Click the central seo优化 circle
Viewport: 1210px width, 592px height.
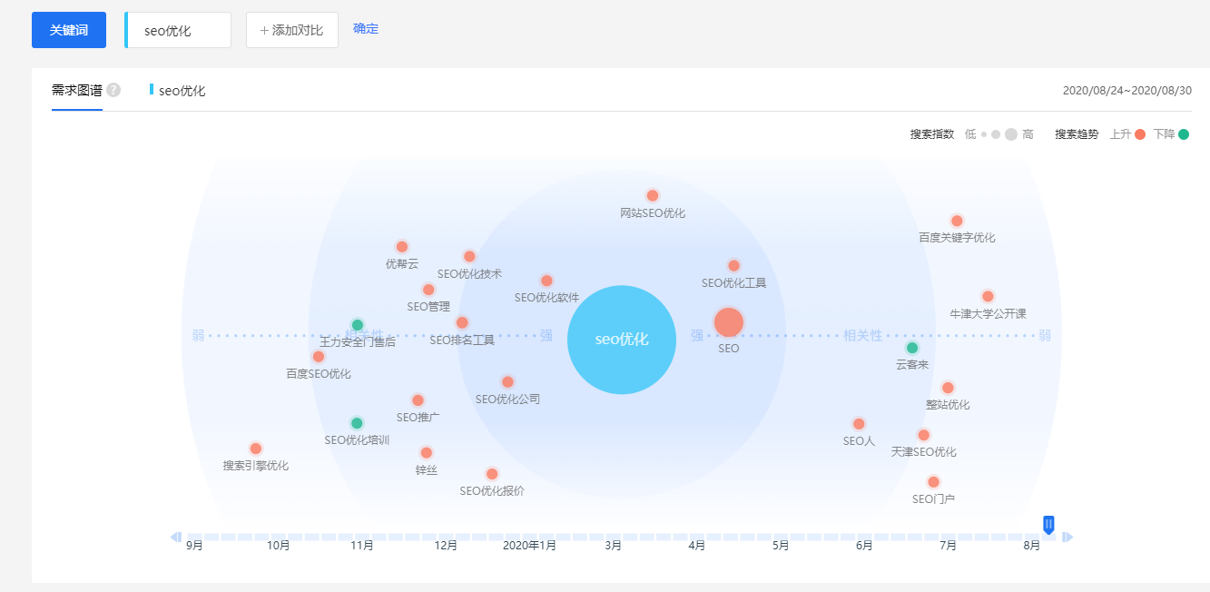tap(622, 340)
